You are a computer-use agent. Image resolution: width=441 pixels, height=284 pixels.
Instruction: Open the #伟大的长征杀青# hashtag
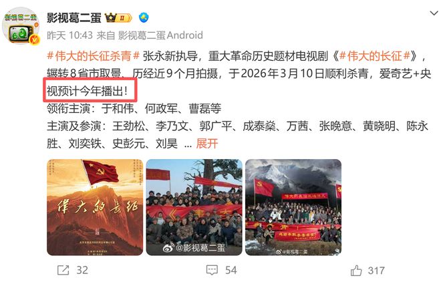click(x=94, y=56)
